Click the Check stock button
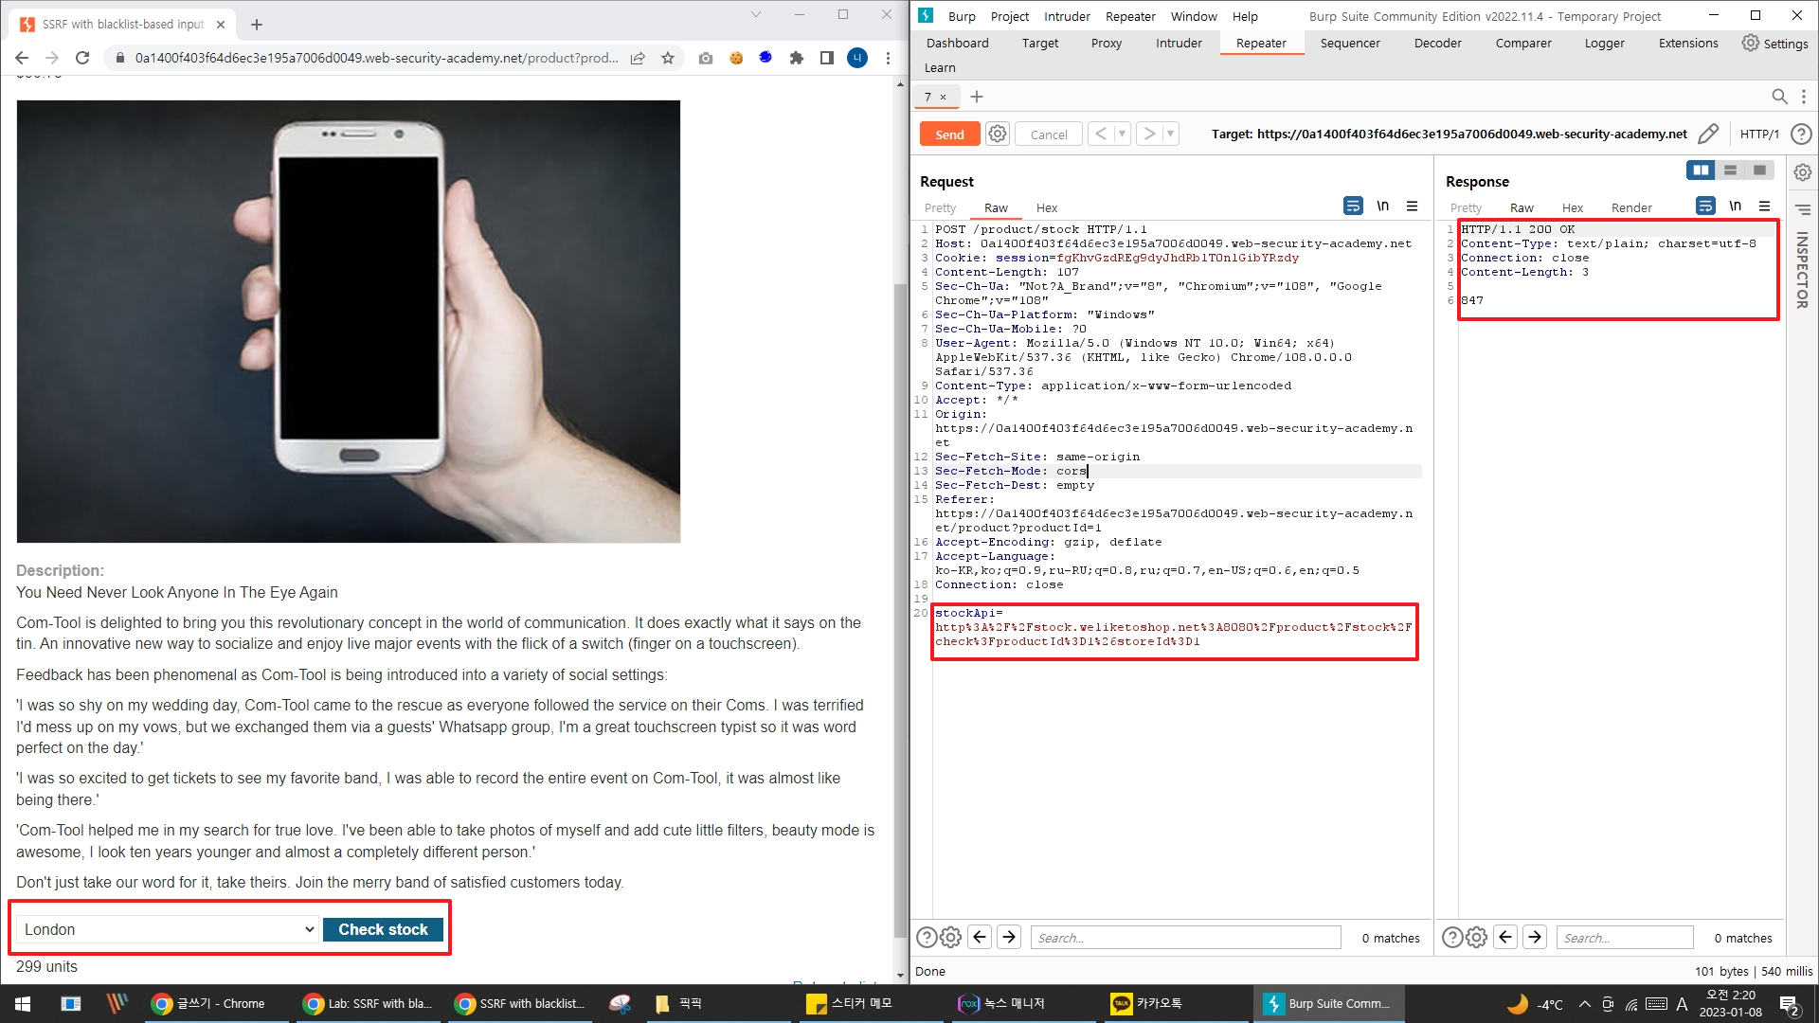This screenshot has width=1819, height=1023. 383,929
